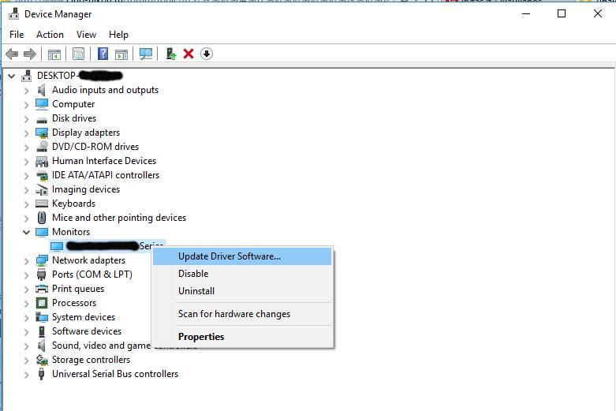Click the show/hide action pane icon
Viewport: 616px width, 411px height.
(121, 54)
